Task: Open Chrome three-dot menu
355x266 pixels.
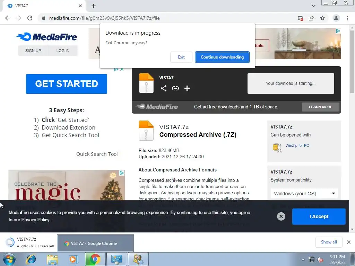Action: (x=347, y=18)
